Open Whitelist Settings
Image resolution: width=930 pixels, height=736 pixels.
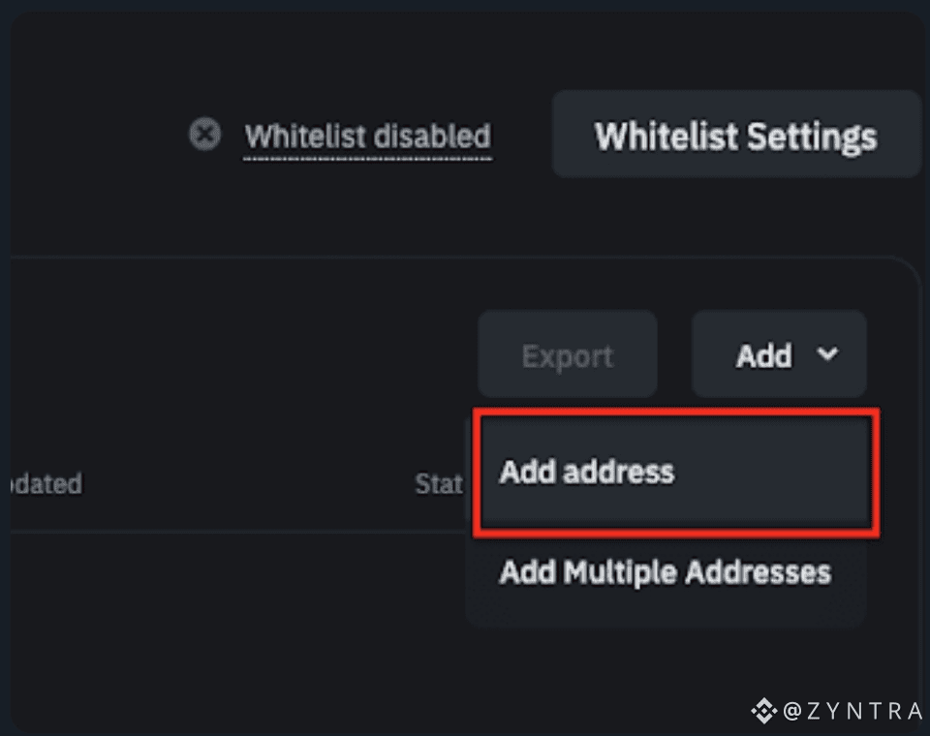pos(735,136)
